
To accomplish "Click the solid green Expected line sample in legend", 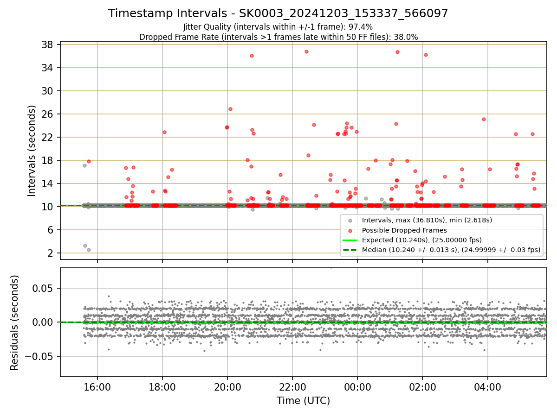I will tap(350, 240).
